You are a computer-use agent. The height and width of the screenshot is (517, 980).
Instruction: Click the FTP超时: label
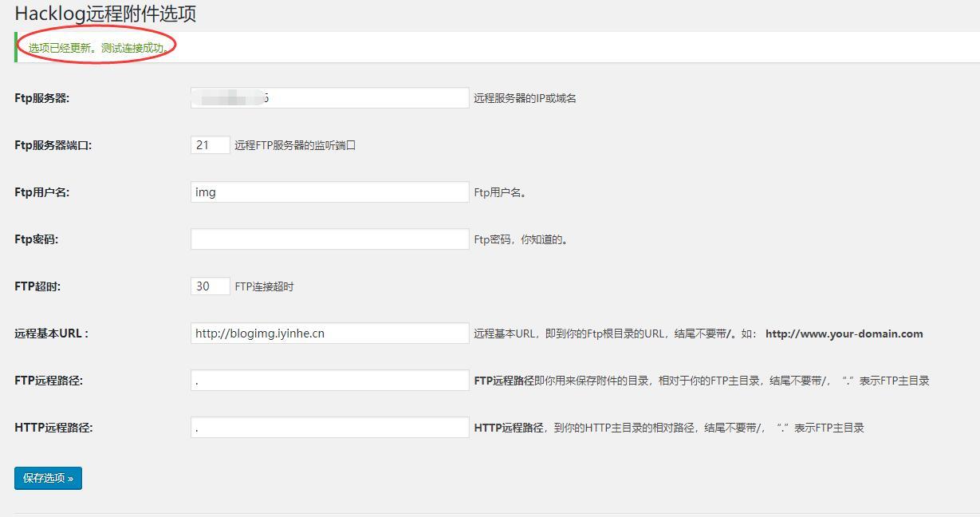tap(37, 286)
